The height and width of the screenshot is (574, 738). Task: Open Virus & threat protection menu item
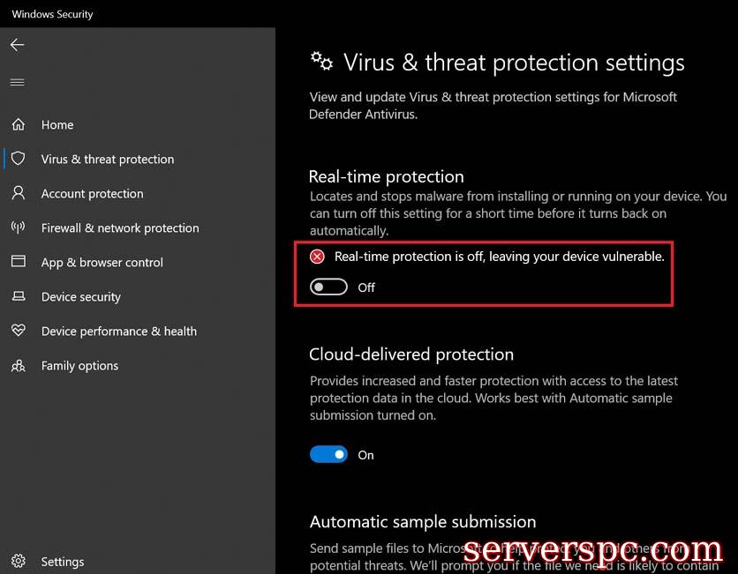pos(108,160)
